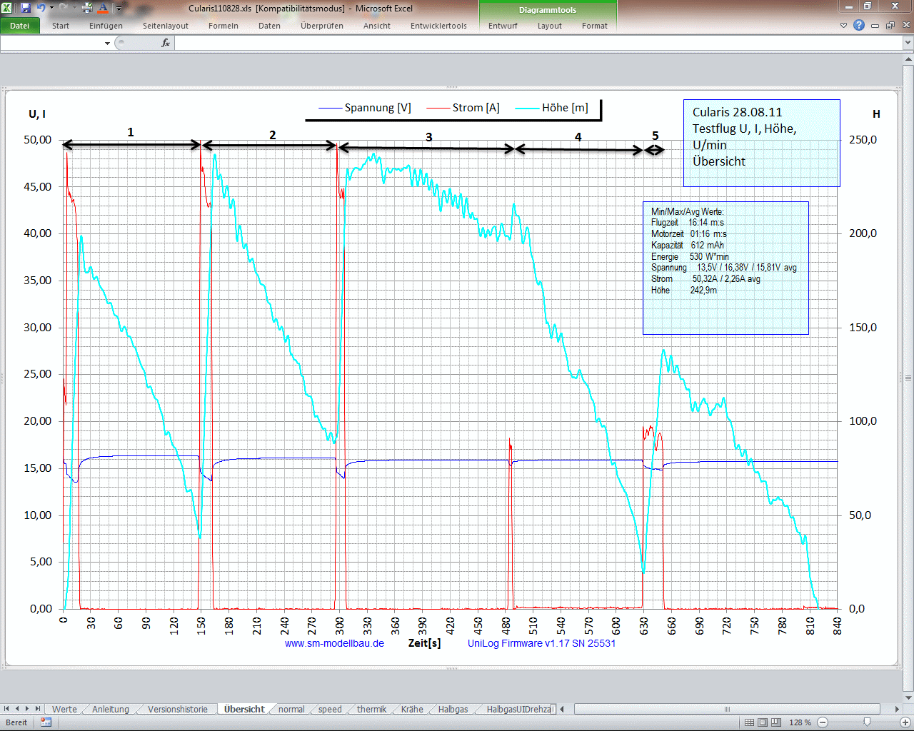Screen dimensions: 914x731
Task: Switch to Normal view in status bar
Action: click(749, 722)
